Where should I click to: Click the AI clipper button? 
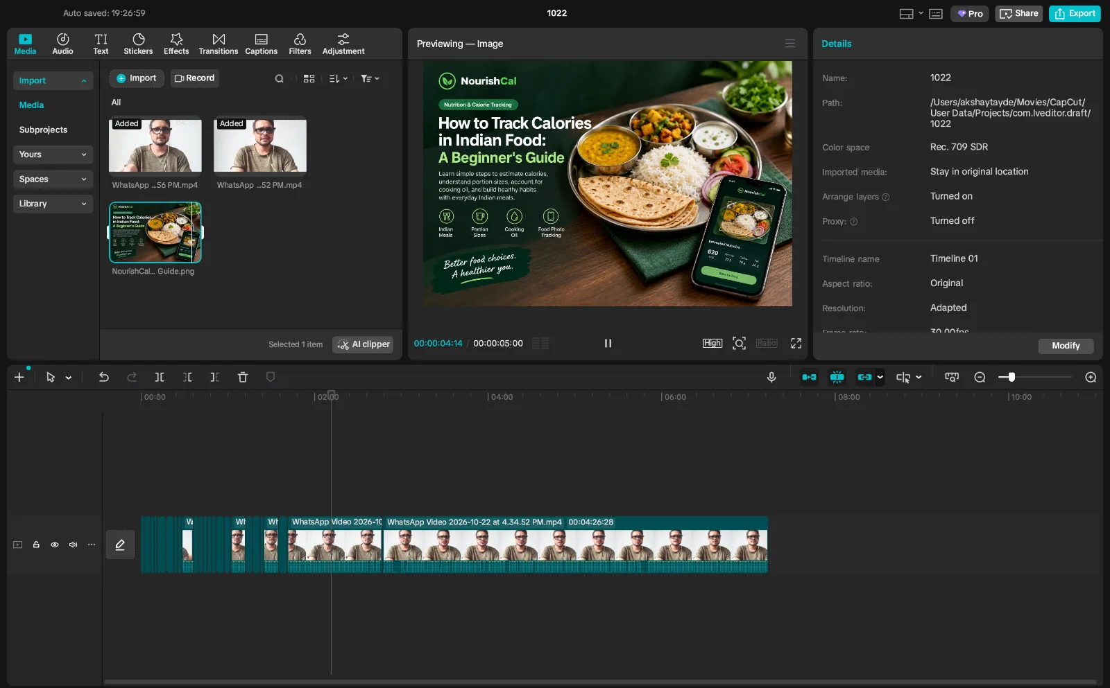click(x=364, y=344)
